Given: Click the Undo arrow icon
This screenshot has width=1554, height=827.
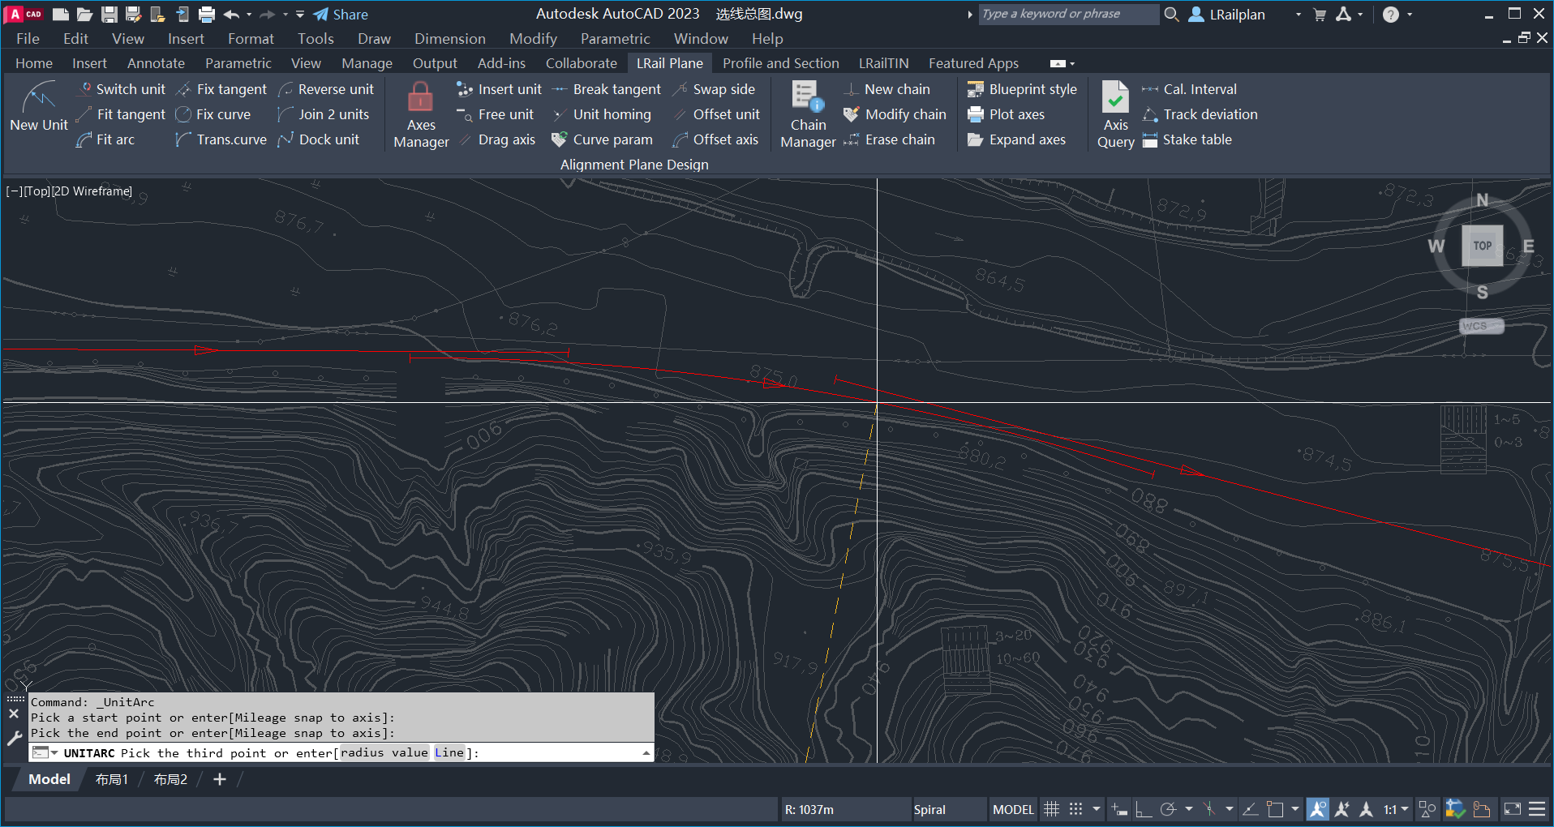Looking at the screenshot, I should pos(231,14).
